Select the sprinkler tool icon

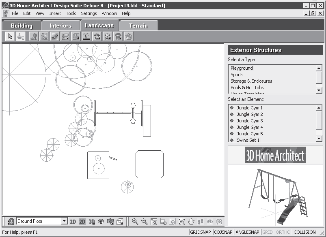(x=86, y=36)
